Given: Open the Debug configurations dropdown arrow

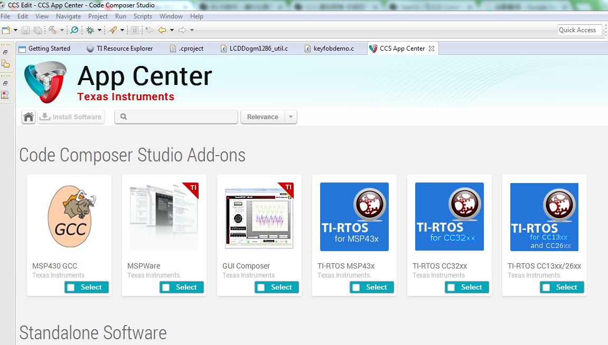Looking at the screenshot, I should tap(99, 30).
